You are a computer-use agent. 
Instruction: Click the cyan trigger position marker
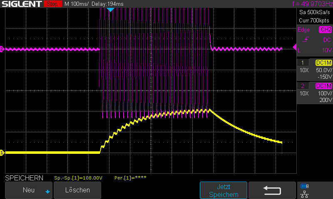pyautogui.click(x=110, y=10)
